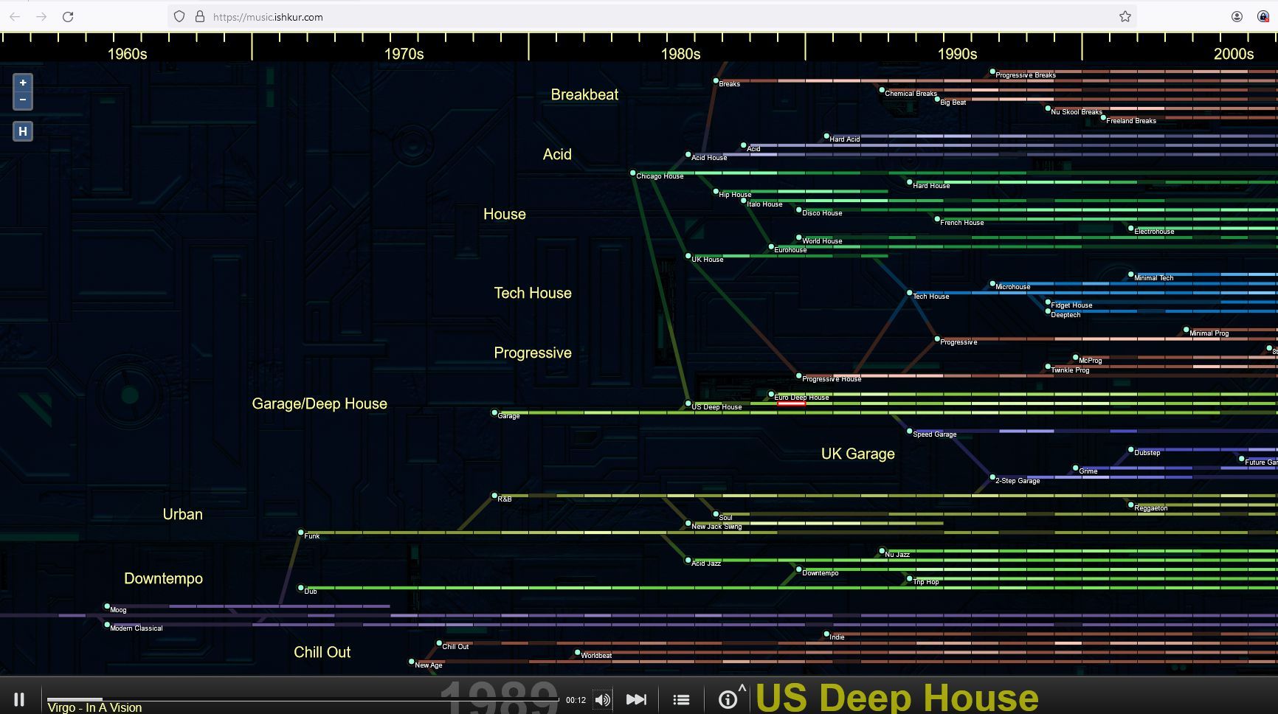The width and height of the screenshot is (1278, 714).
Task: Seek in the track progress bar
Action: tap(303, 699)
